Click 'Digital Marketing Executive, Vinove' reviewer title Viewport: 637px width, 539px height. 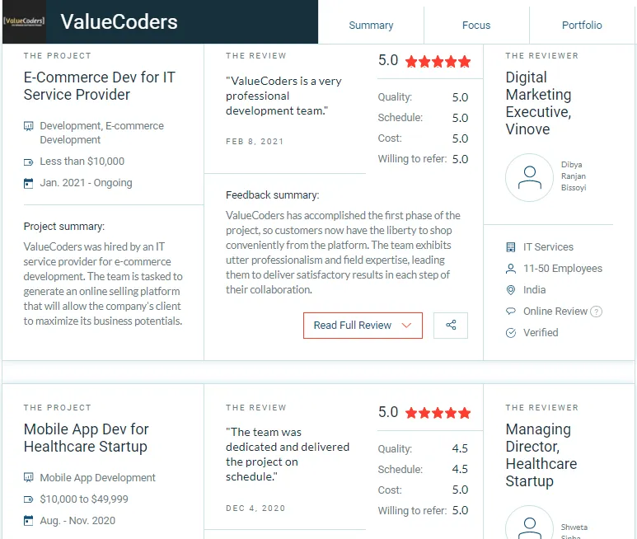pyautogui.click(x=538, y=103)
